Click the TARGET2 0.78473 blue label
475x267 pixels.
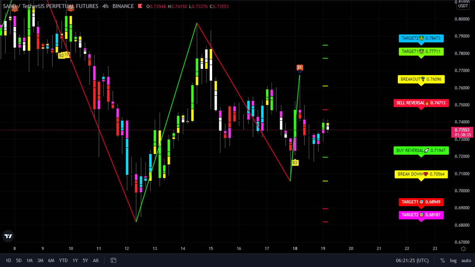pos(421,38)
